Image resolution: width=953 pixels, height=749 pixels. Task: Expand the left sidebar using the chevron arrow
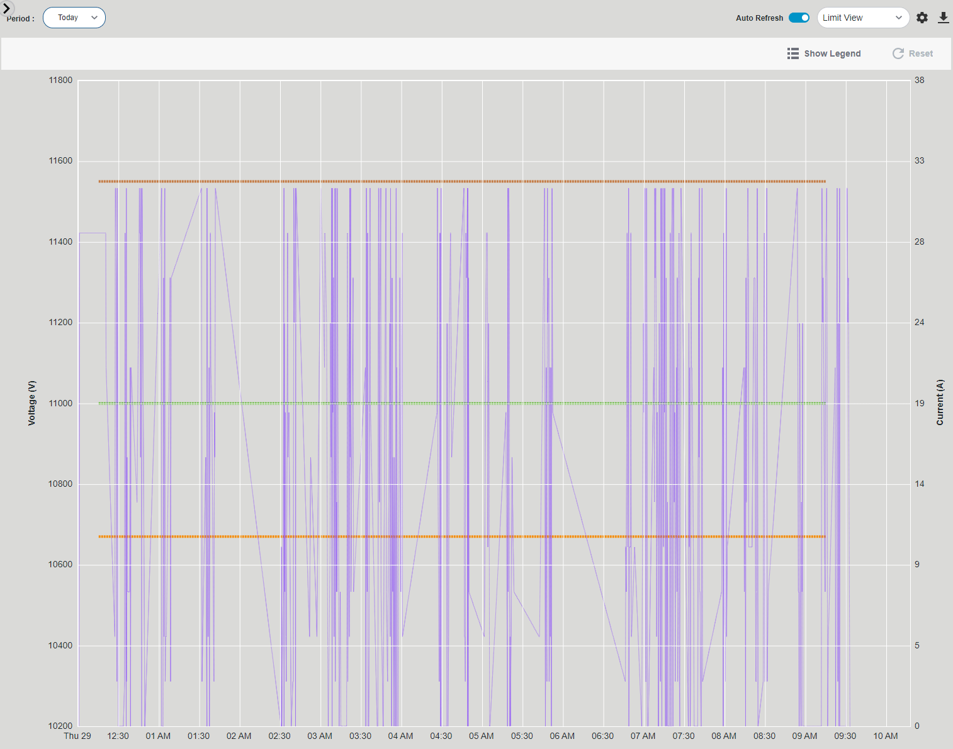(7, 9)
